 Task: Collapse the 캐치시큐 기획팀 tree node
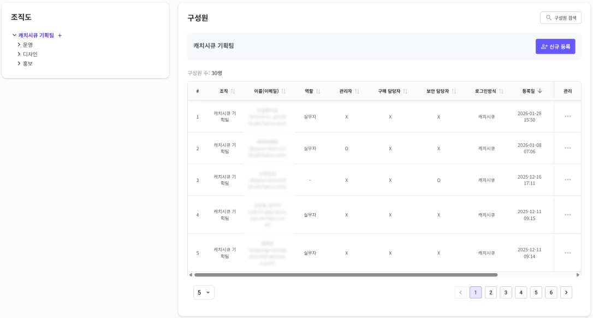tap(15, 36)
